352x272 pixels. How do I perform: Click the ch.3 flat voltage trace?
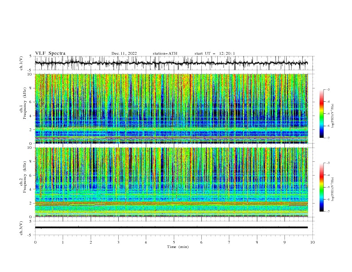(x=171, y=228)
